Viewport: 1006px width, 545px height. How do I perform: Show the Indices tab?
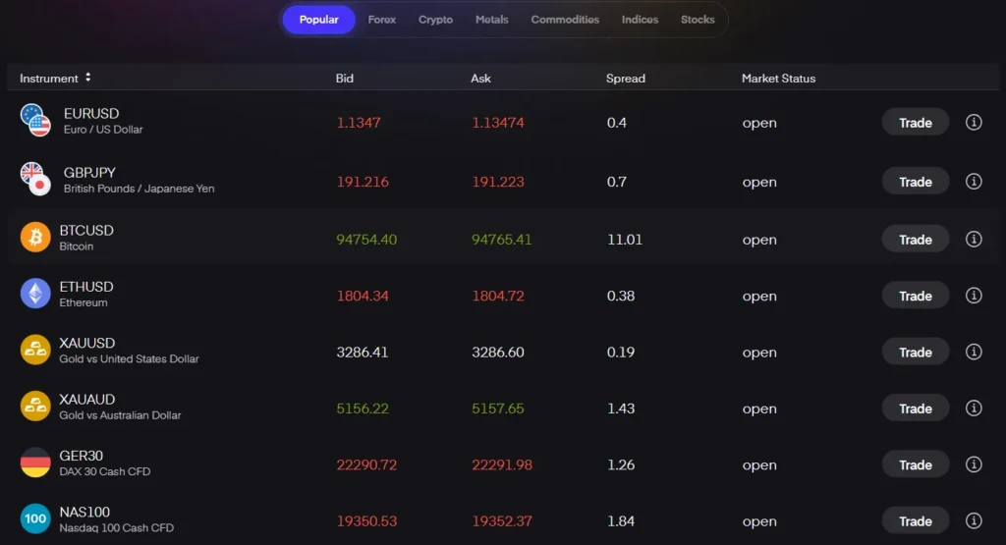[640, 20]
